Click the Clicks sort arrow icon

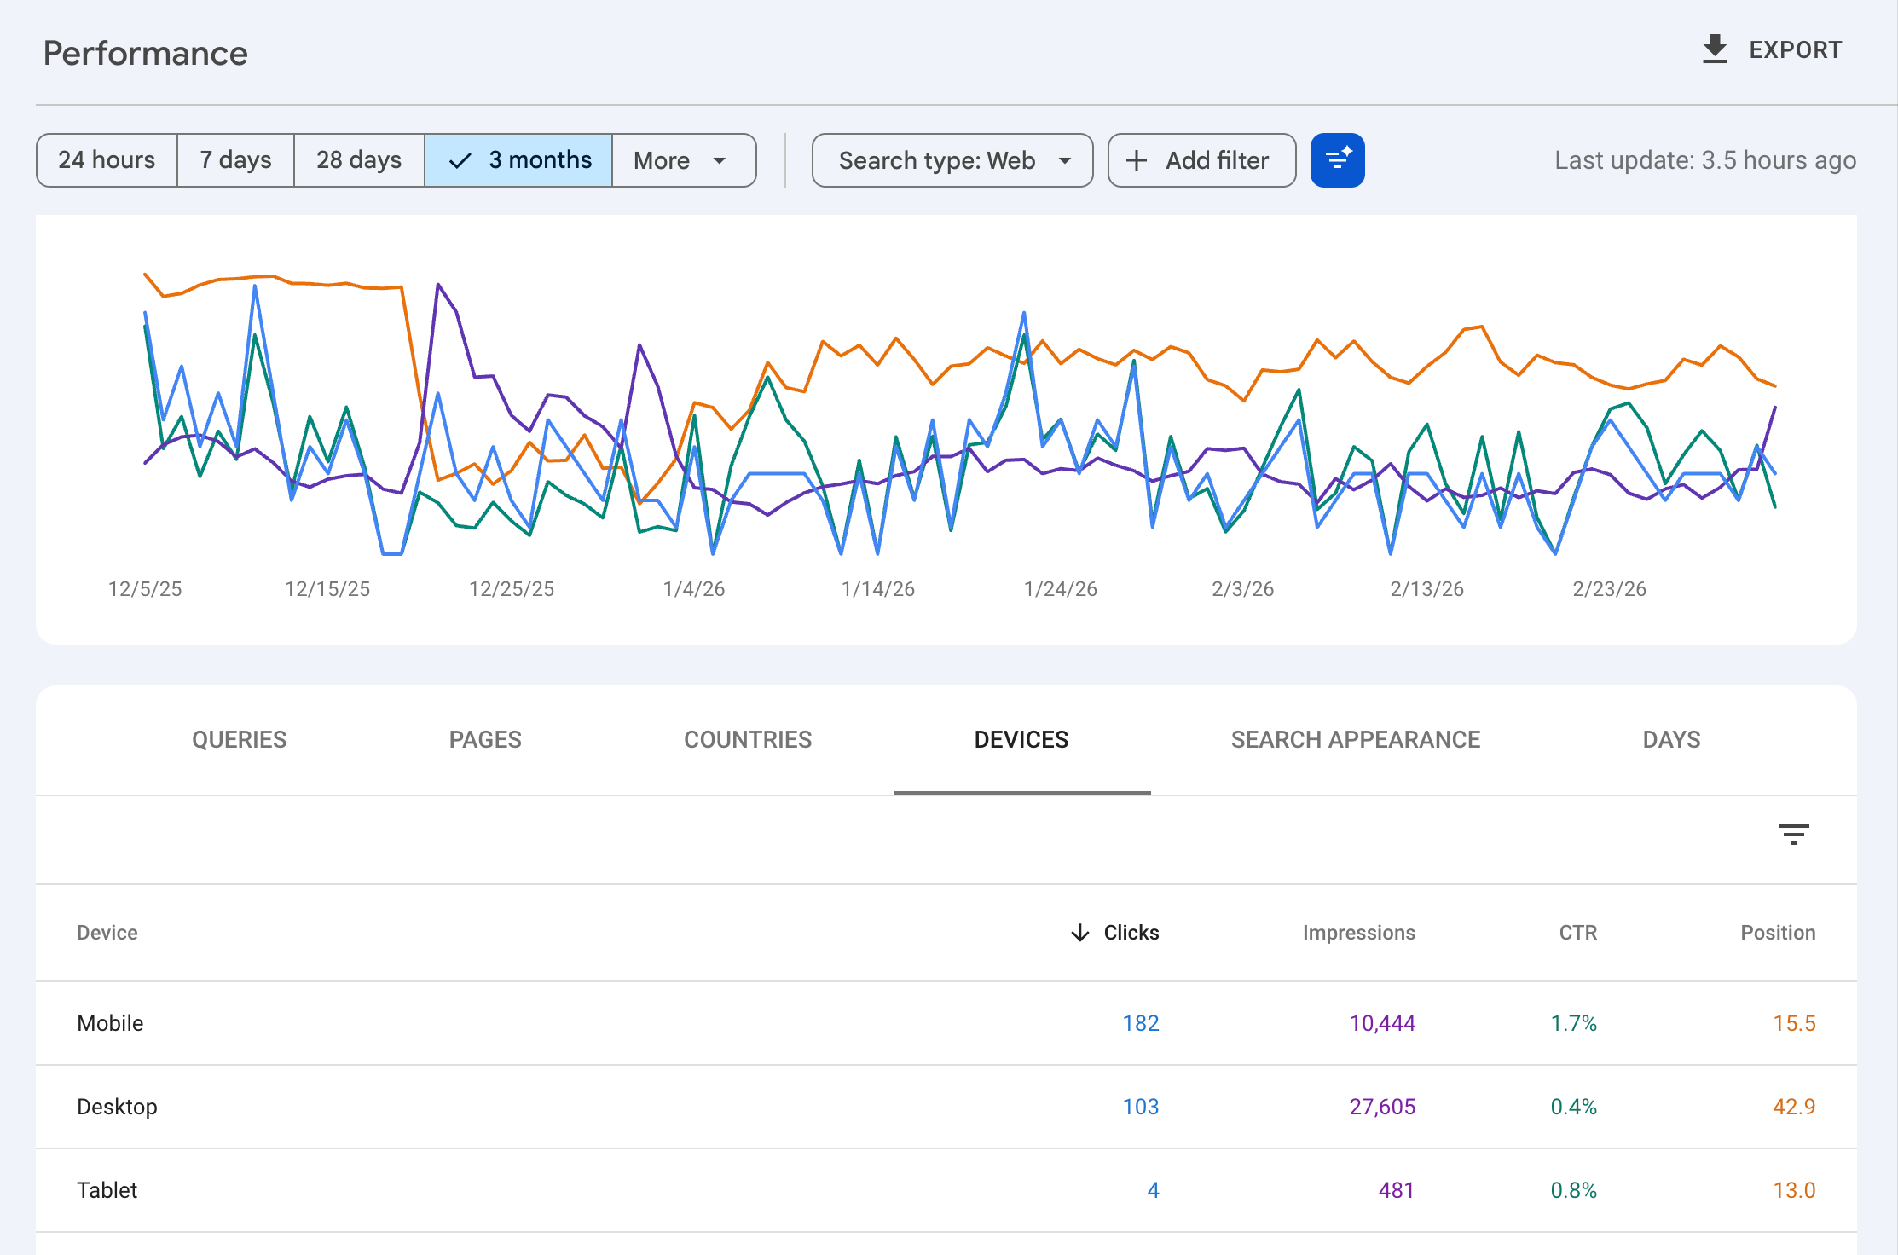click(x=1079, y=933)
